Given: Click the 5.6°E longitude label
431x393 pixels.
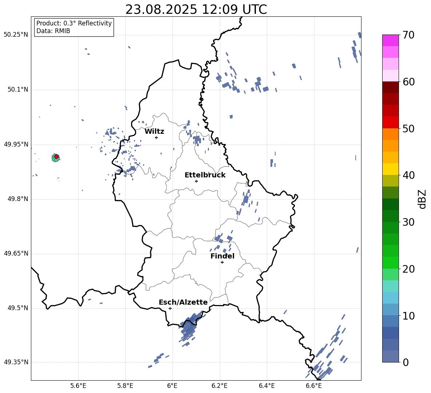Looking at the screenshot, I should pyautogui.click(x=78, y=386).
